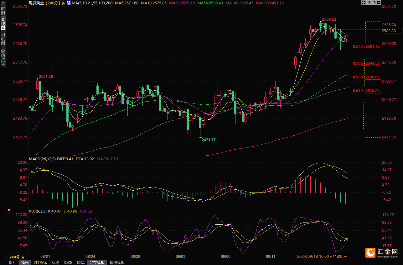Click the 2582.80 current price tag

point(389,31)
